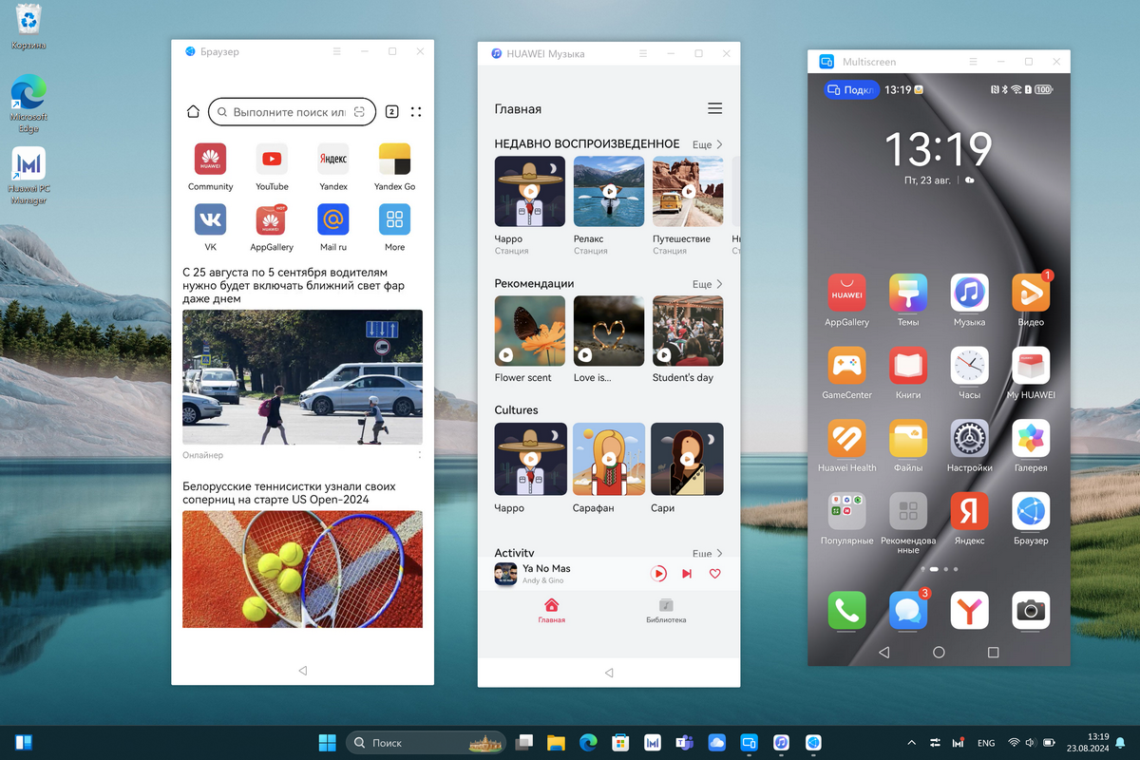Play the Путешествие station
The image size is (1140, 760).
click(688, 191)
